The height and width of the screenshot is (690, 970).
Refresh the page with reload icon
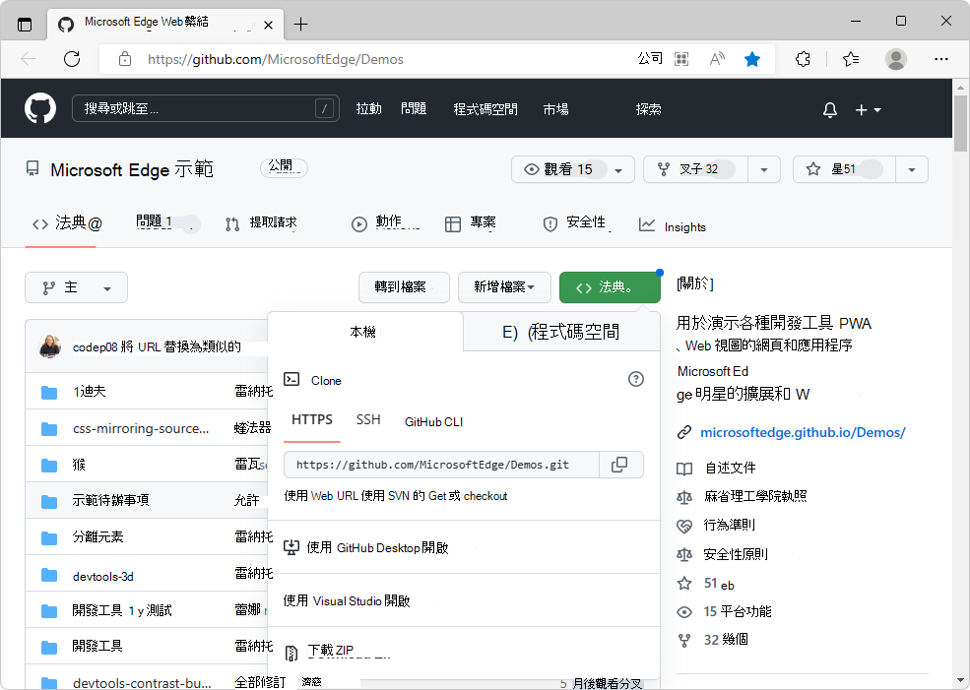click(72, 59)
